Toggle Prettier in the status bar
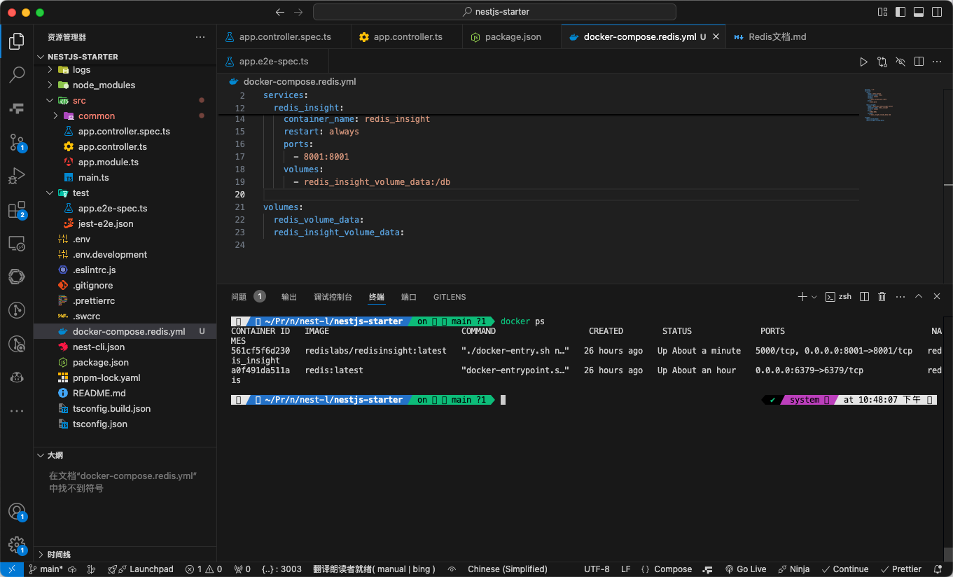 click(900, 569)
